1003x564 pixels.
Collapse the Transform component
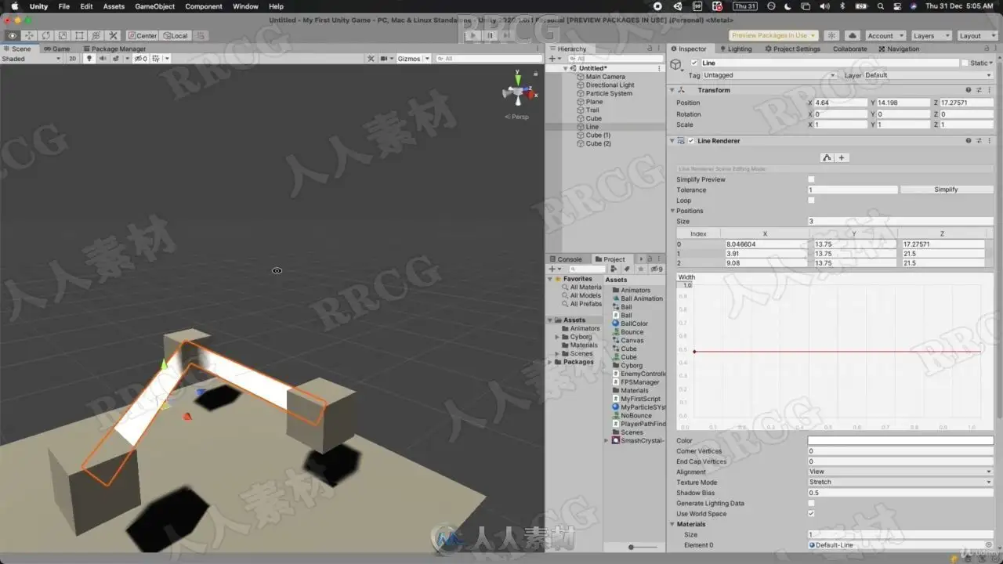click(x=672, y=90)
